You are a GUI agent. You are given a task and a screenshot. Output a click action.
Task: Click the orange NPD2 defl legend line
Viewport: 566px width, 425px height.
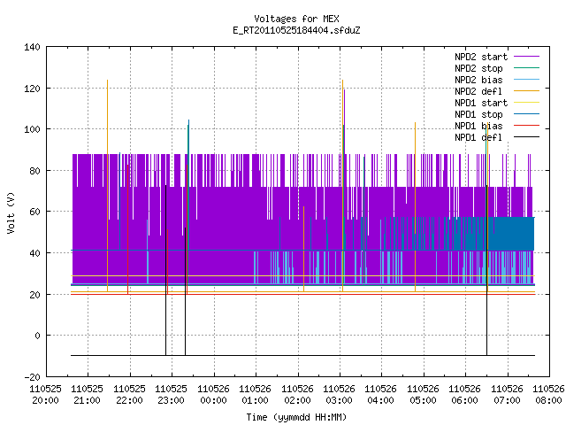[x=526, y=91]
